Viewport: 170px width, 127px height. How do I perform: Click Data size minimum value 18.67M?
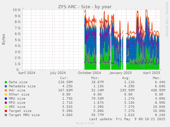pos(97,82)
